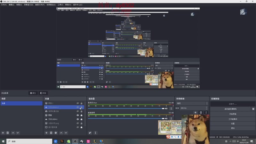The height and width of the screenshot is (144, 256).
Task: Hide the 文本 (GDI+) source
Action: coord(78,119)
